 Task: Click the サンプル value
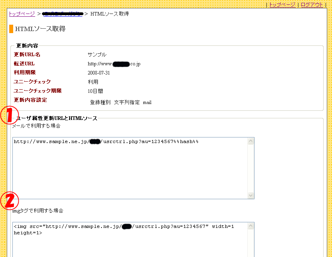click(x=97, y=55)
